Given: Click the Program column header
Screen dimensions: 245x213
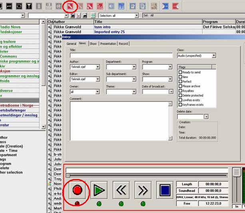Looking at the screenshot, I should coord(219,22).
